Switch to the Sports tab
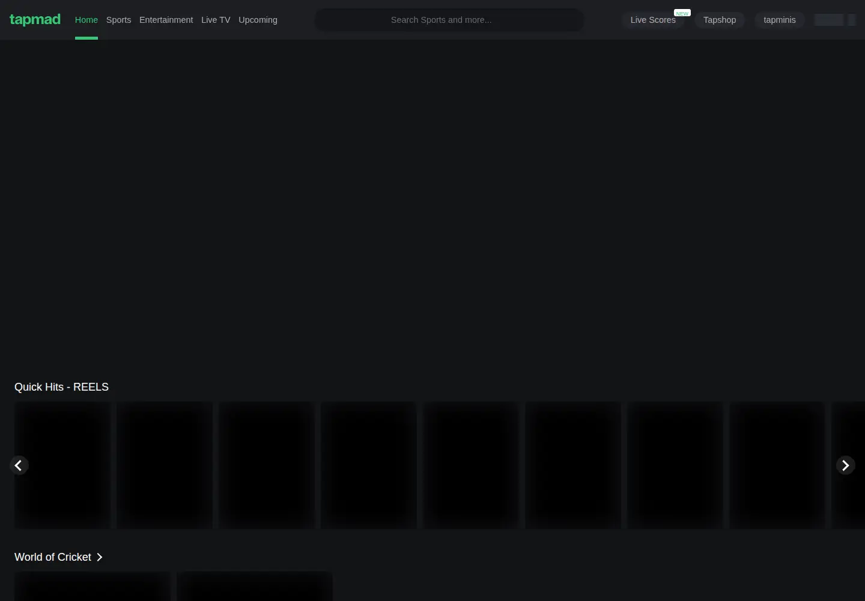The image size is (865, 601). (x=118, y=20)
